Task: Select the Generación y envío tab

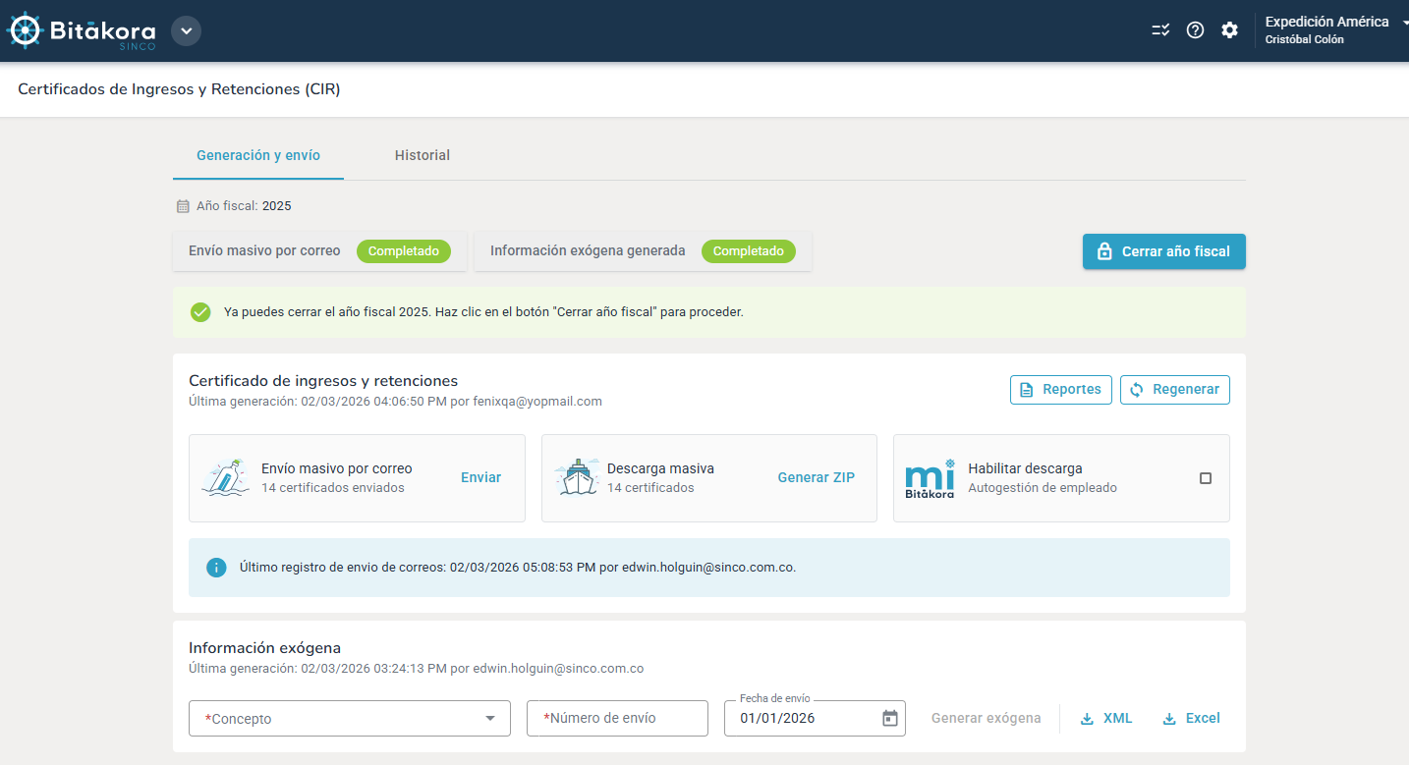Action: (x=257, y=155)
